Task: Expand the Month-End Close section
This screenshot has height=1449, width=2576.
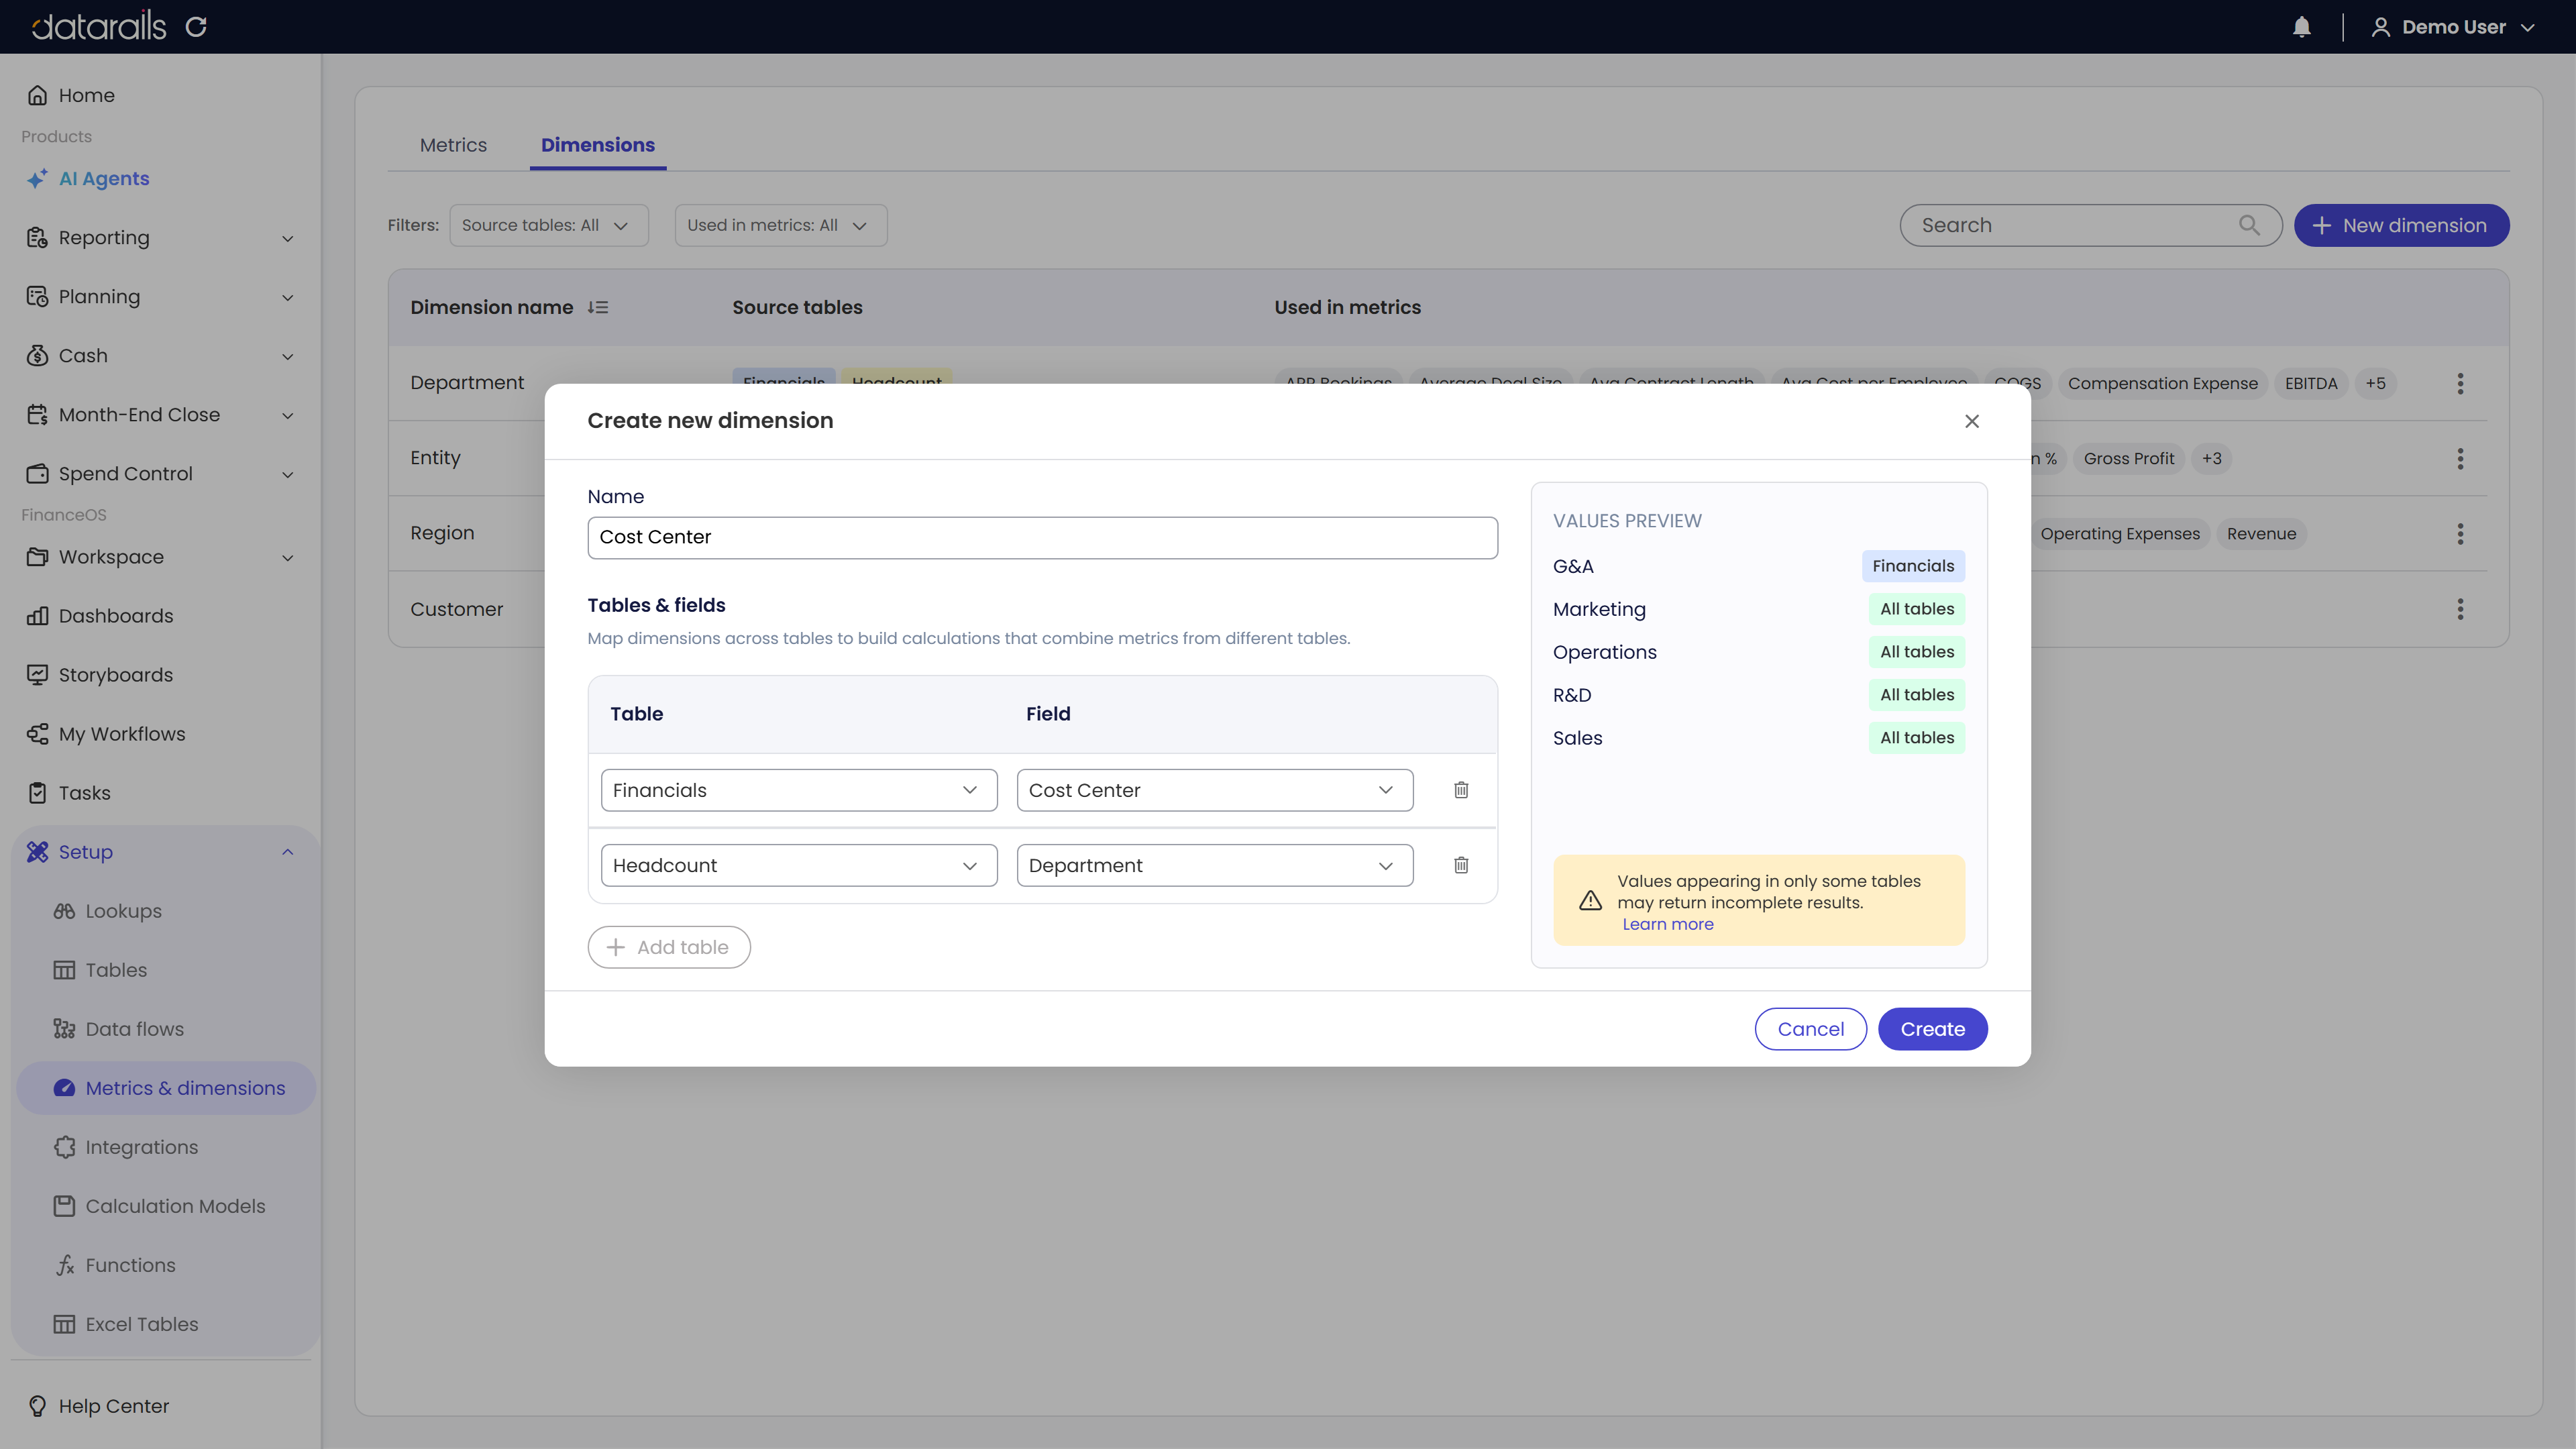Action: pos(160,415)
